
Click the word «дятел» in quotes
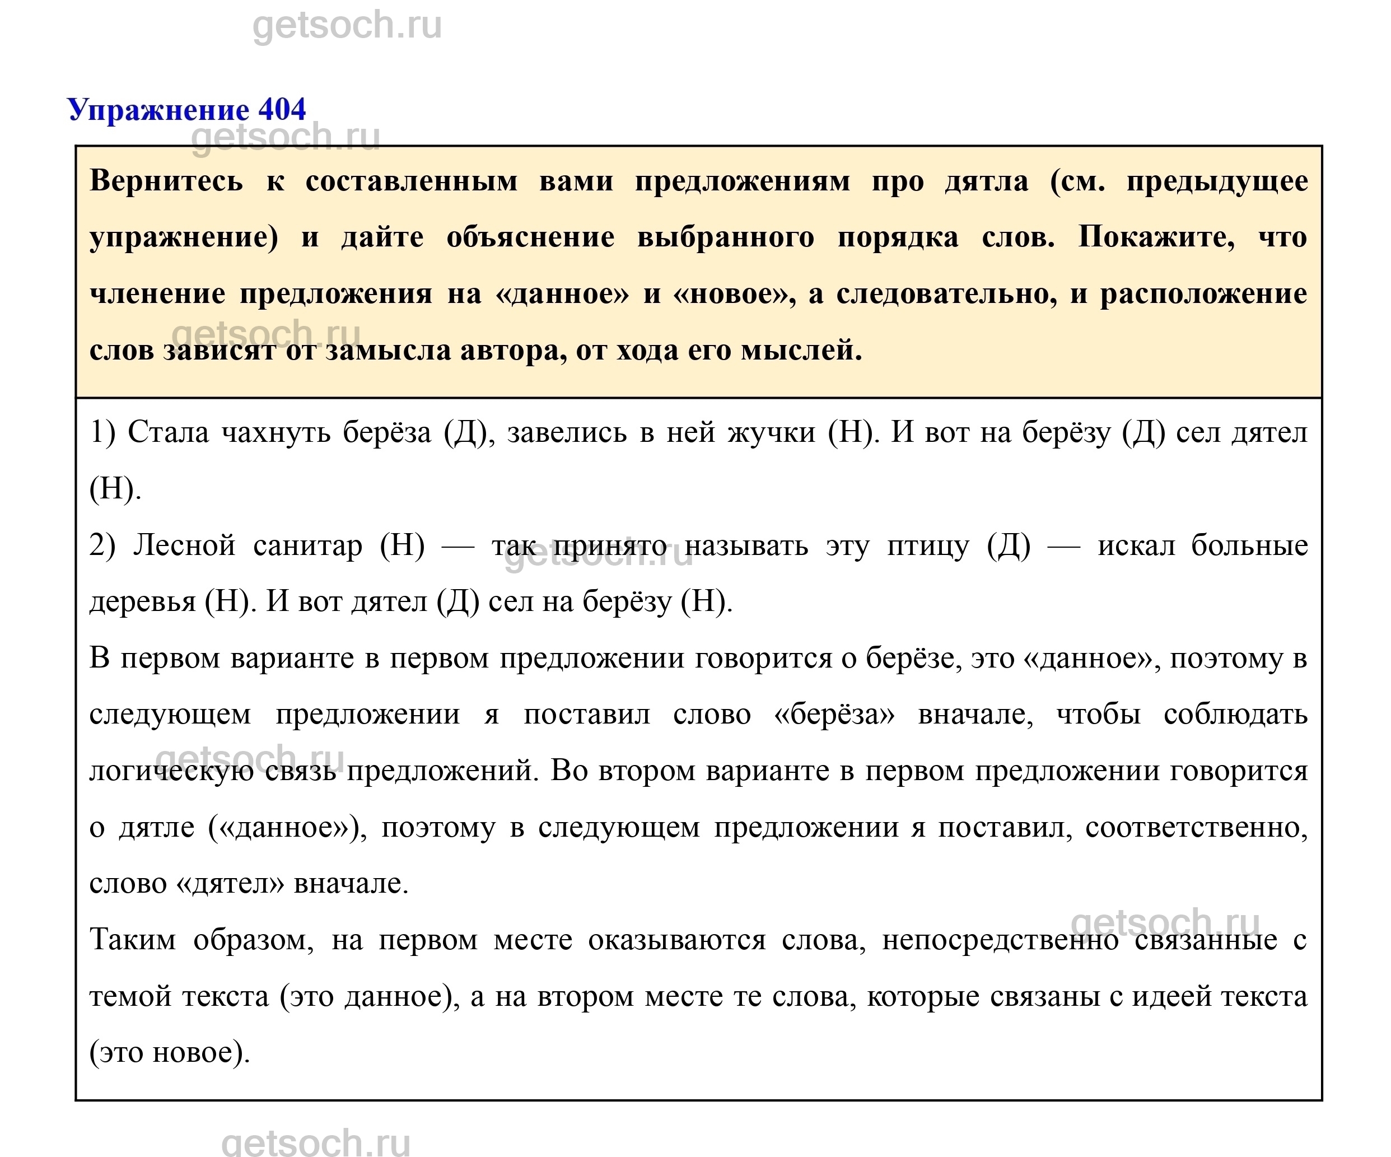pyautogui.click(x=231, y=884)
